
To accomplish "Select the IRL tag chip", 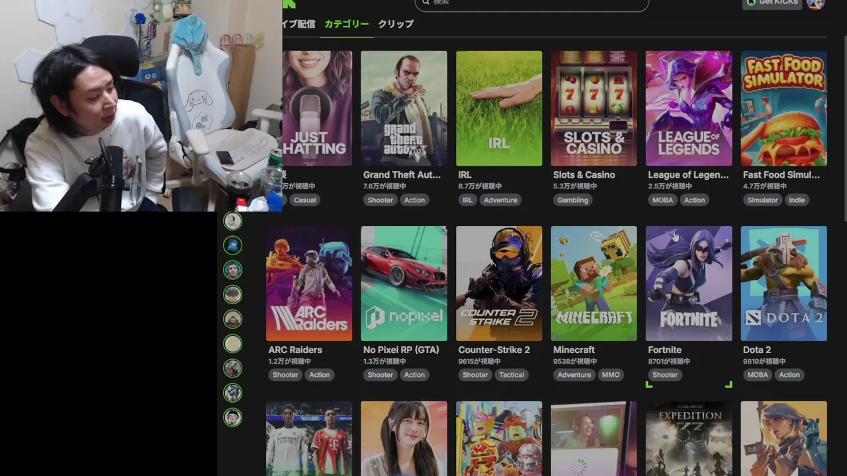I will (x=468, y=200).
